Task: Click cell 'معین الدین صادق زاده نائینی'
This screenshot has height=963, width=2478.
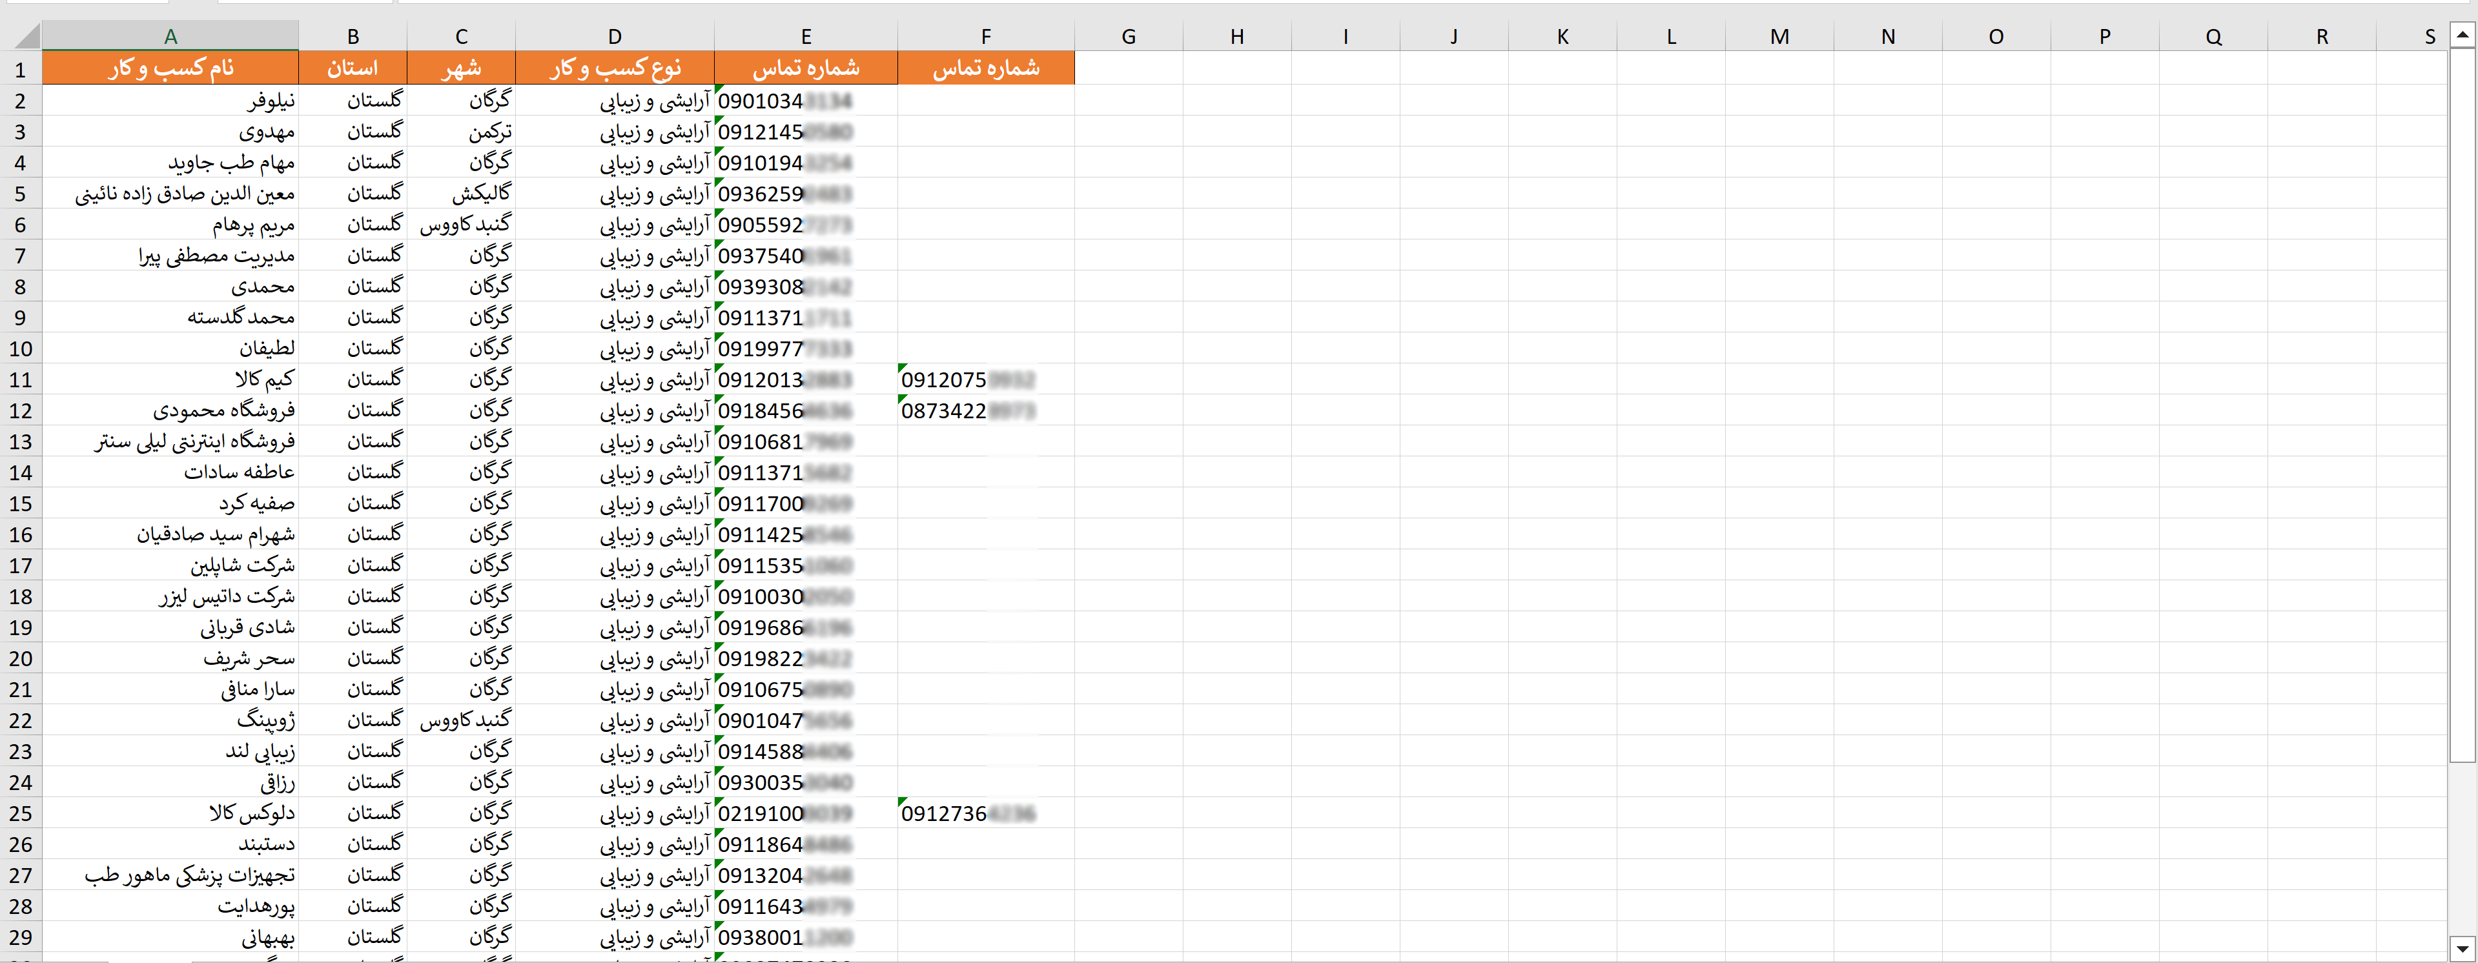Action: [170, 194]
